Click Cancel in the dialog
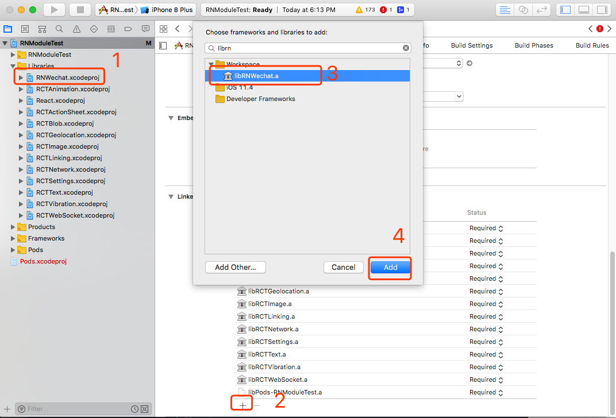The image size is (616, 418). coord(344,268)
